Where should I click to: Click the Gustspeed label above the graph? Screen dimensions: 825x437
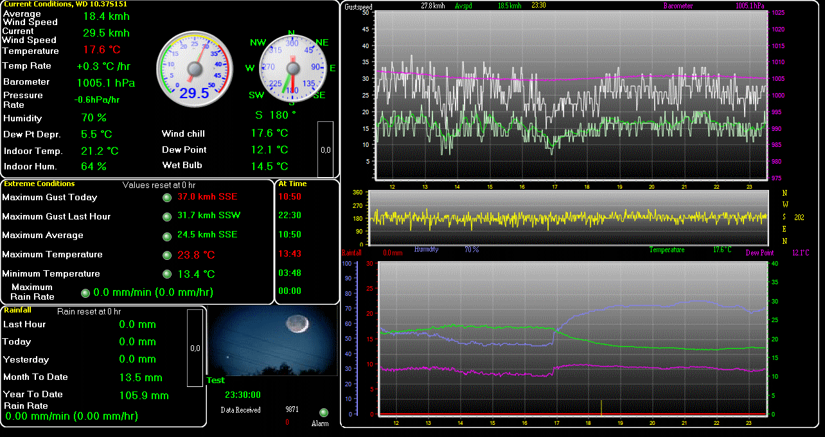pyautogui.click(x=359, y=7)
